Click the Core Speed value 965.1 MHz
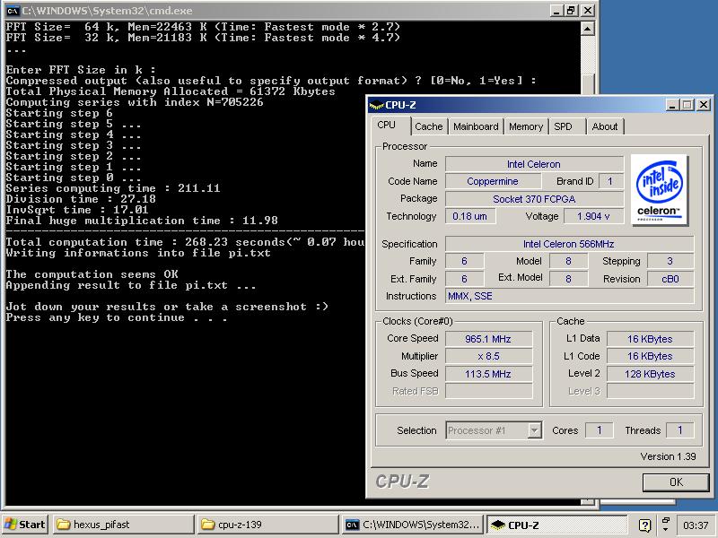718x538 pixels. point(488,339)
